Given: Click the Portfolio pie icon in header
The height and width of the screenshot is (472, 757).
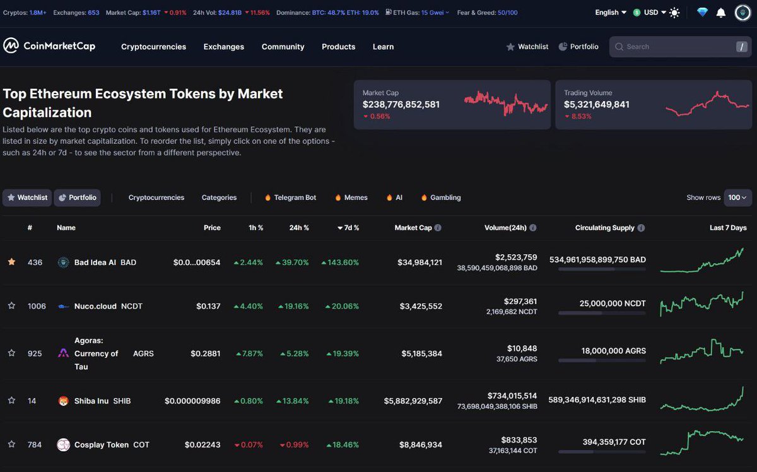Looking at the screenshot, I should 563,47.
